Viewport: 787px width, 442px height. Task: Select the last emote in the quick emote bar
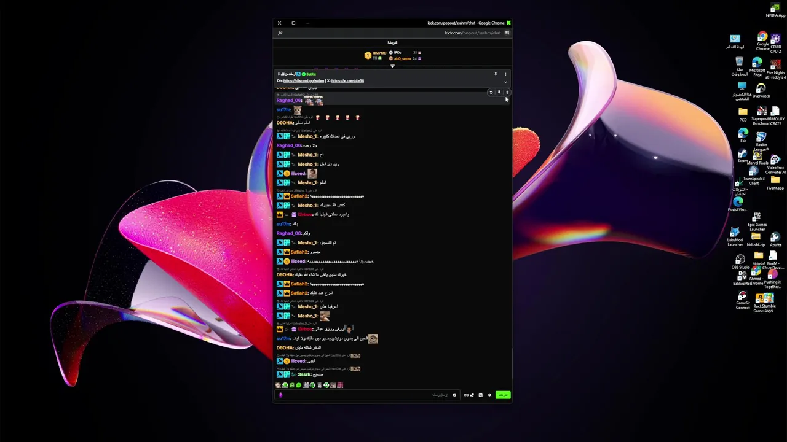pos(340,385)
